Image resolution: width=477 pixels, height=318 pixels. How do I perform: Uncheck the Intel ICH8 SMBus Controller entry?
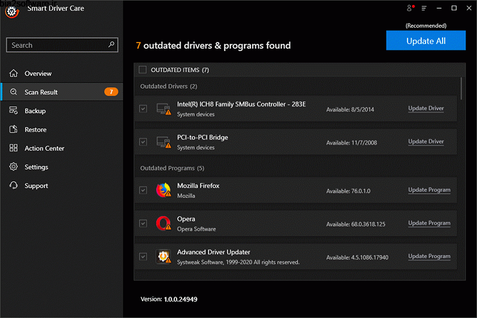coord(143,108)
